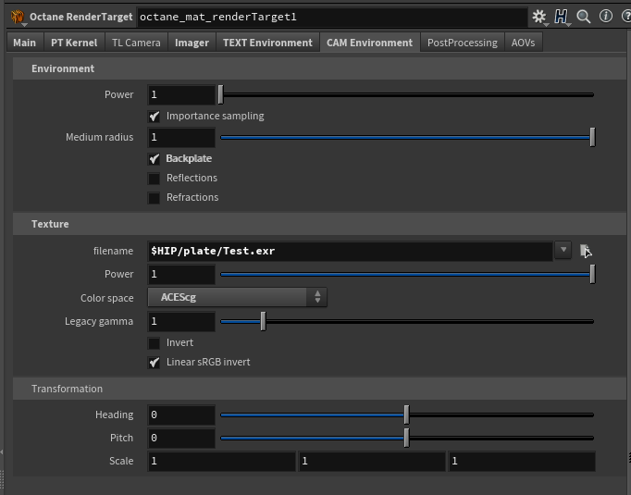The image size is (631, 495).
Task: Enable the Refractions checkbox
Action: pos(155,198)
